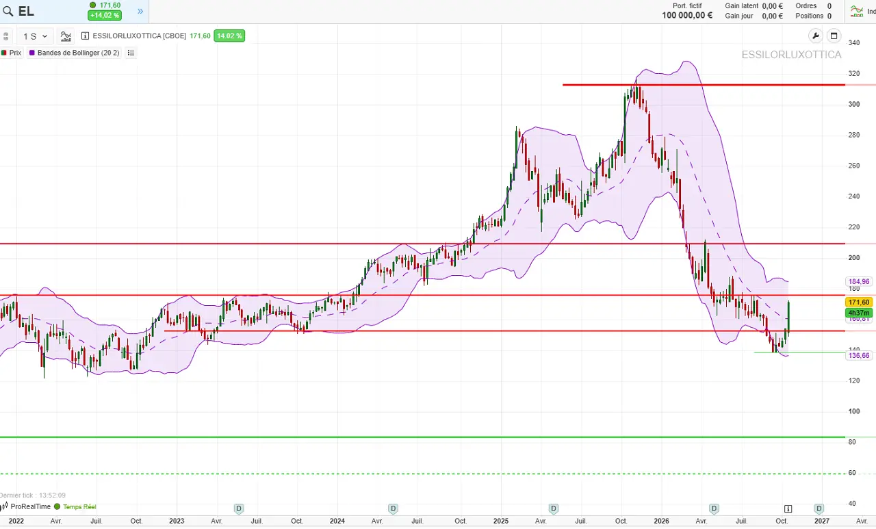Screen dimensions: 876x529
Task: Click the dividend D marker in 2024
Action: [x=393, y=508]
